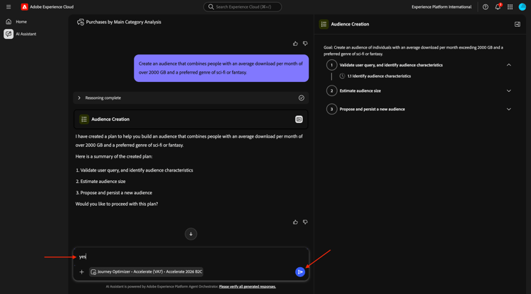Click the plus add attachment button
This screenshot has height=294, width=531.
pos(81,271)
